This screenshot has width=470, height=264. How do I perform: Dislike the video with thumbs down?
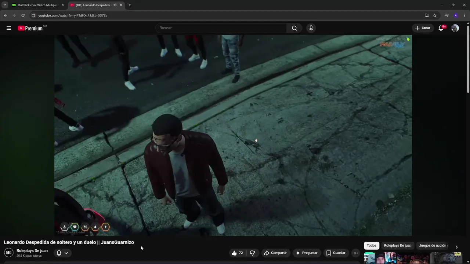[x=252, y=253]
